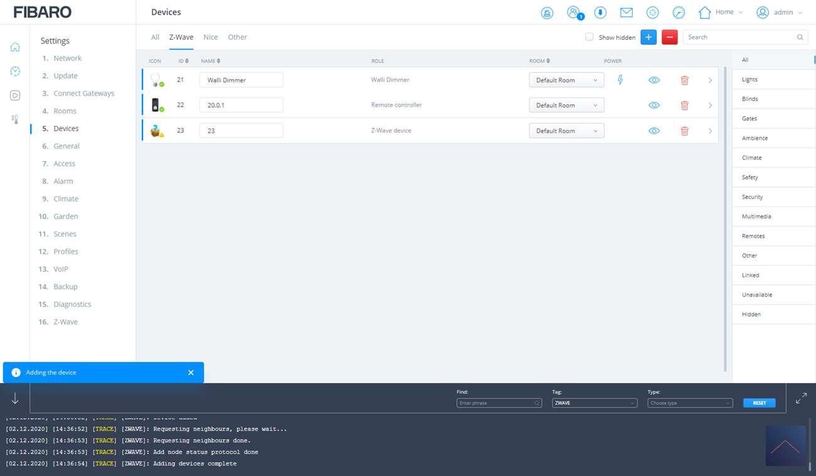Click the Search devices input field

(739, 37)
